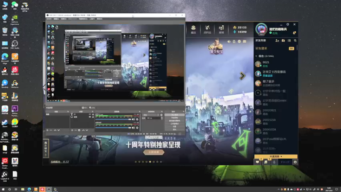Open the 藏品 collection icon in League client
The image size is (341, 192).
tap(194, 29)
